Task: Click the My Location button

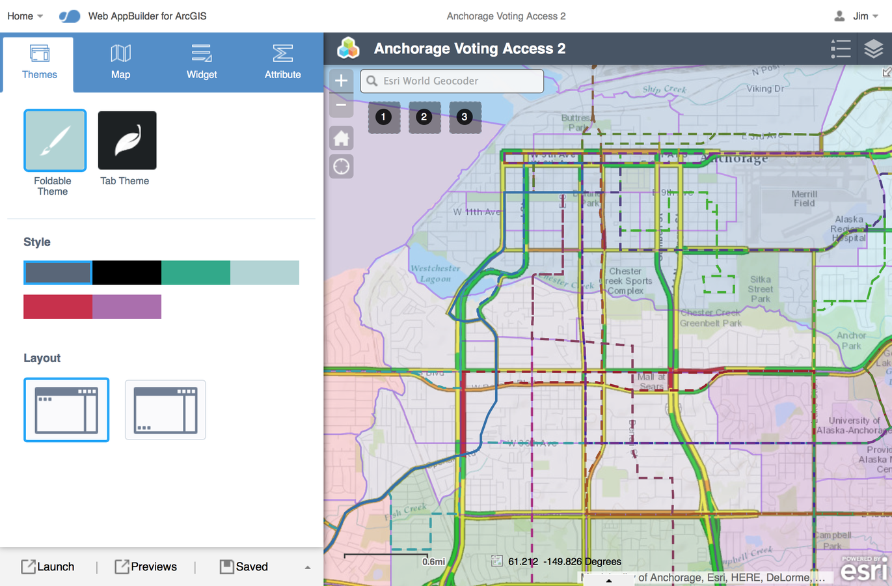Action: pyautogui.click(x=341, y=167)
